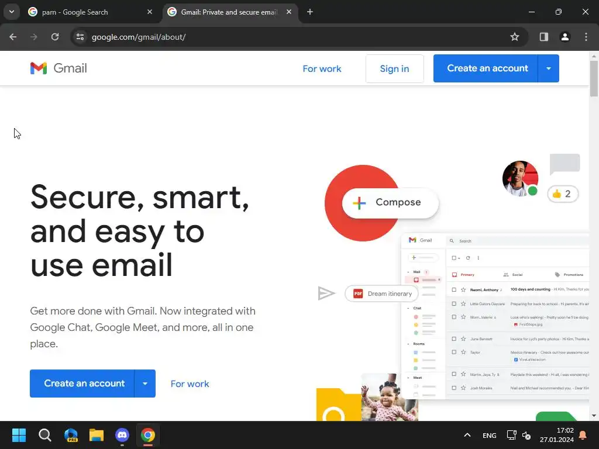
Task: Click the Sign in button
Action: point(395,69)
